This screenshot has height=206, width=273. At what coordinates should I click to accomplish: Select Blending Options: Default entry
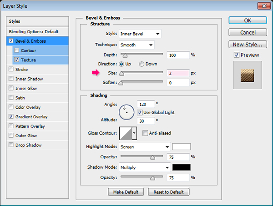point(33,31)
